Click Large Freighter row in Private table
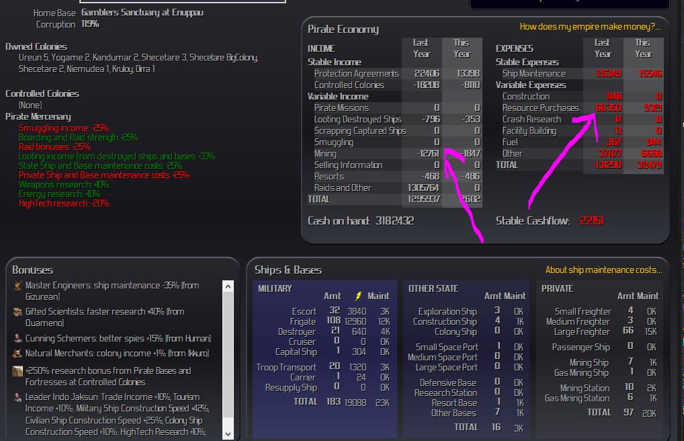This screenshot has height=441, width=684. [600, 332]
